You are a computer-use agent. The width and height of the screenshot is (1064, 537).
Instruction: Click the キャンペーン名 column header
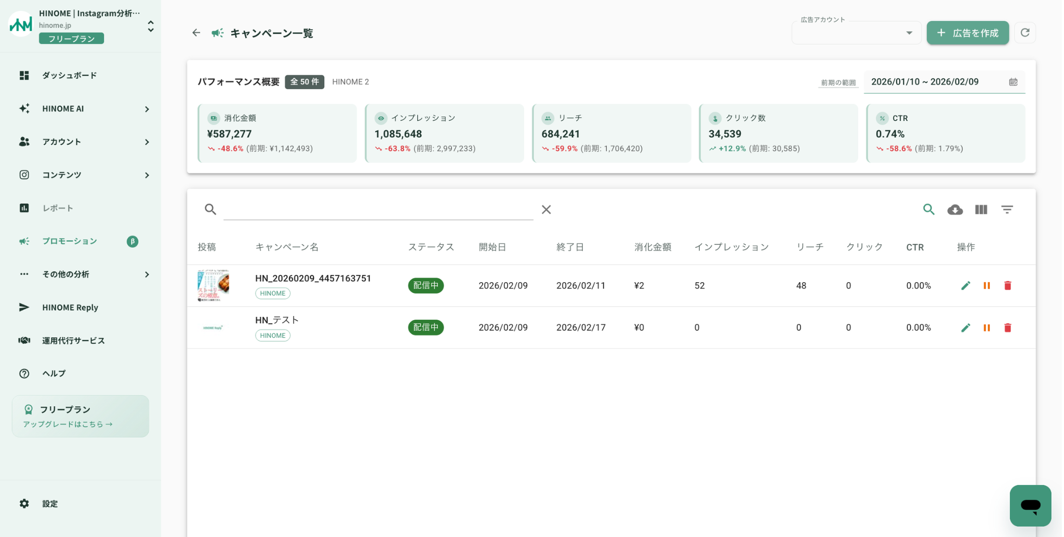tap(287, 247)
